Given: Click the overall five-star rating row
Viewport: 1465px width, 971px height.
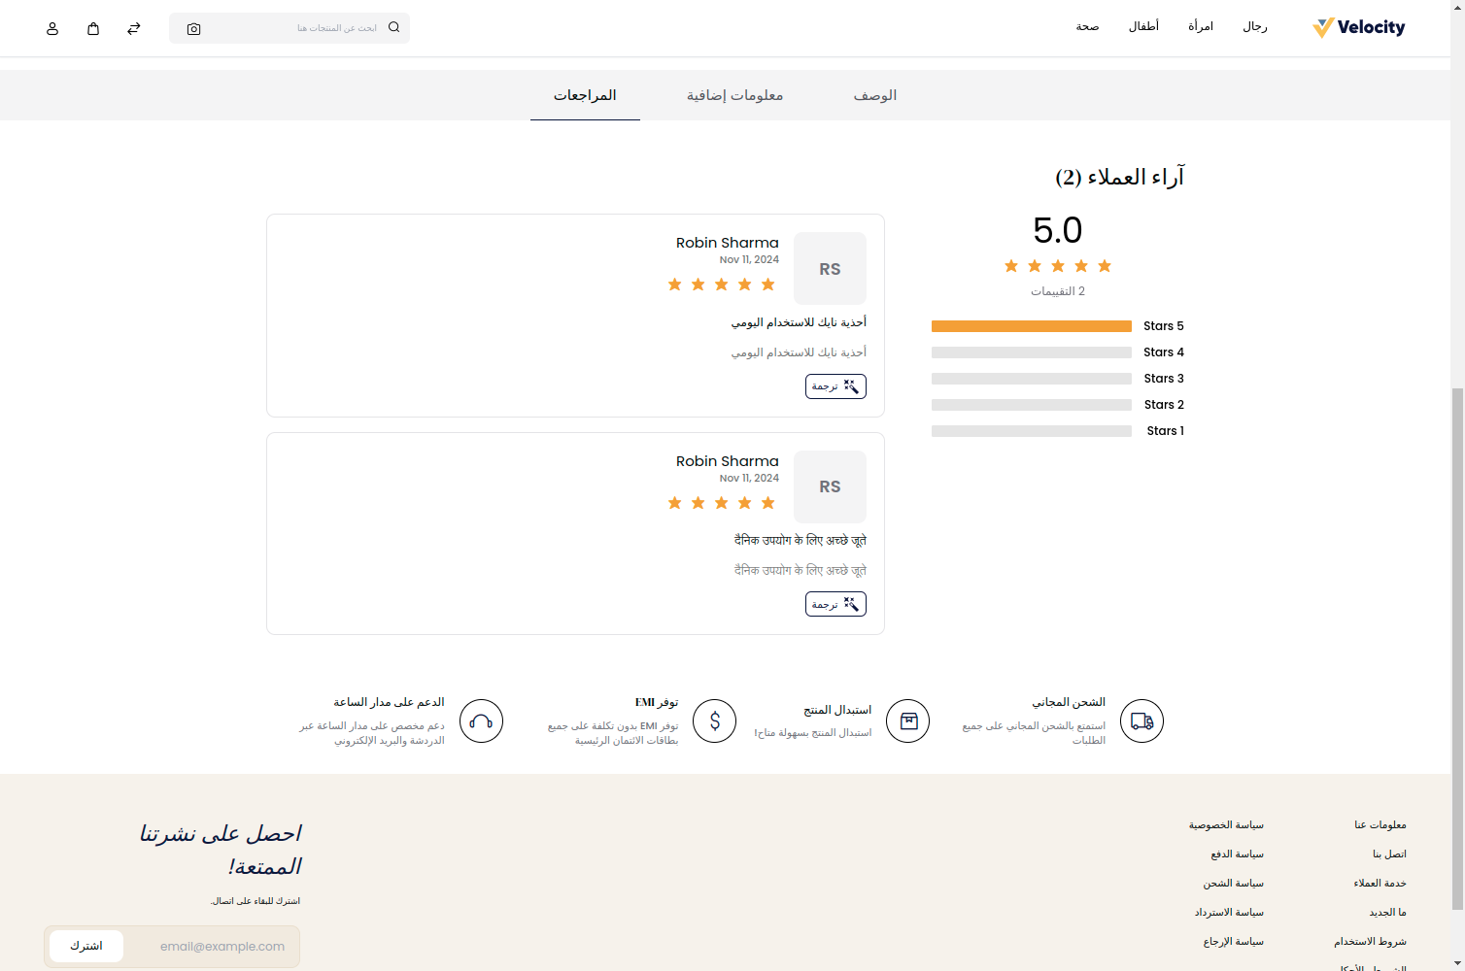Looking at the screenshot, I should 1058,266.
